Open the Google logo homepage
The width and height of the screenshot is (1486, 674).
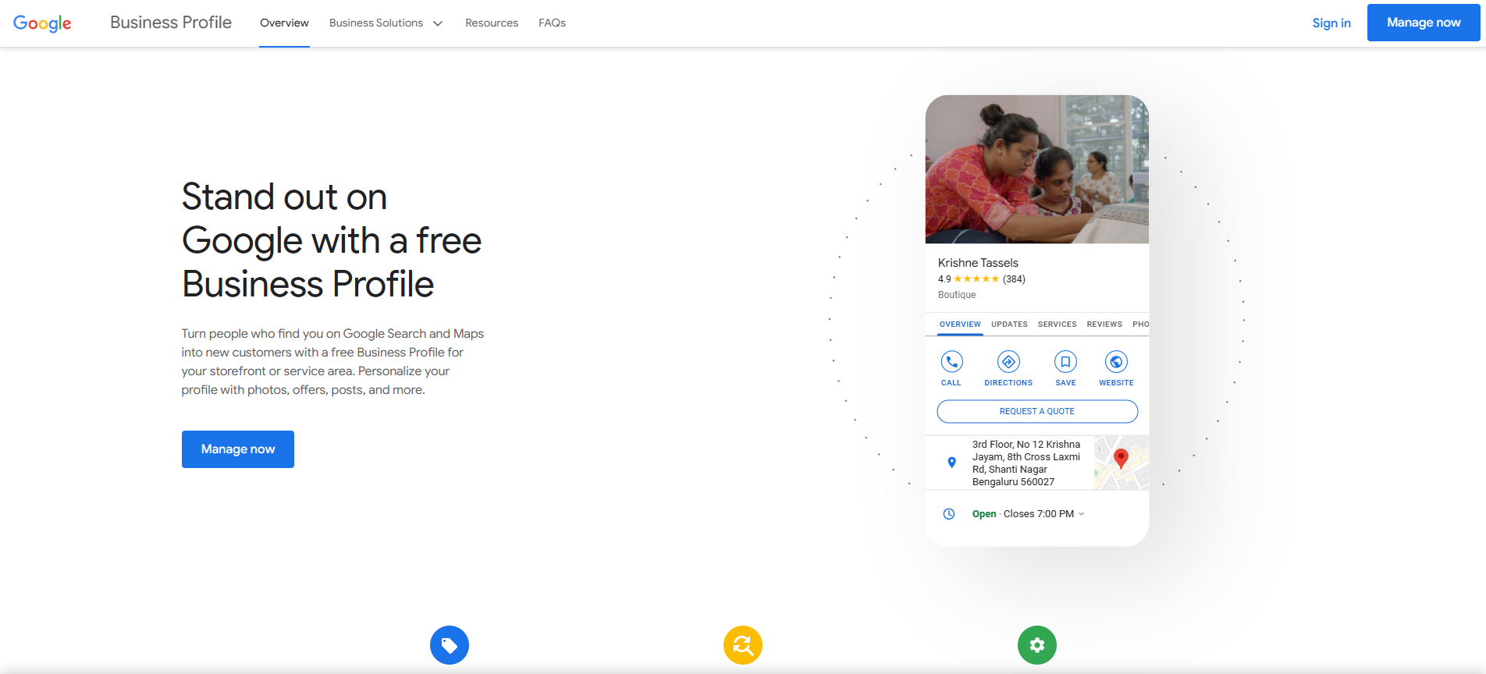pos(42,23)
